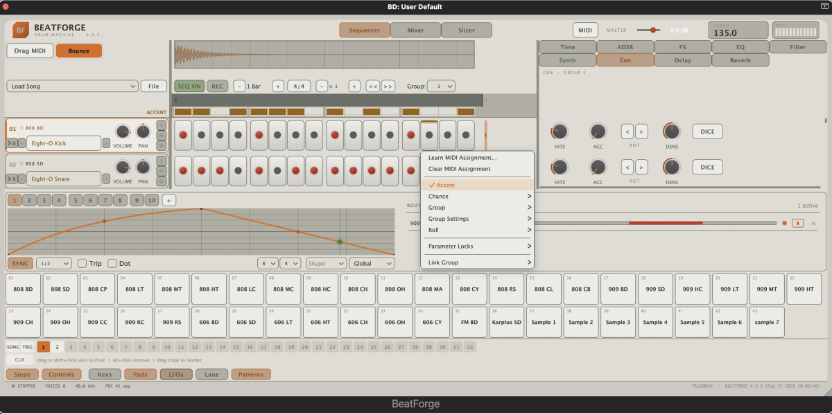Choose Clear MIDI Assignment in the context menu

click(478, 169)
